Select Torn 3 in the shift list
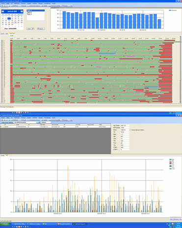This screenshot has width=182, height=228. [36, 14]
